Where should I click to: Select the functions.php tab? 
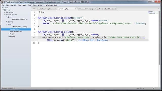click(63, 9)
